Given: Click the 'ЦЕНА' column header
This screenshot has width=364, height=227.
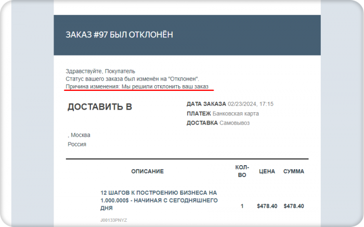Looking at the screenshot, I should (x=267, y=171).
